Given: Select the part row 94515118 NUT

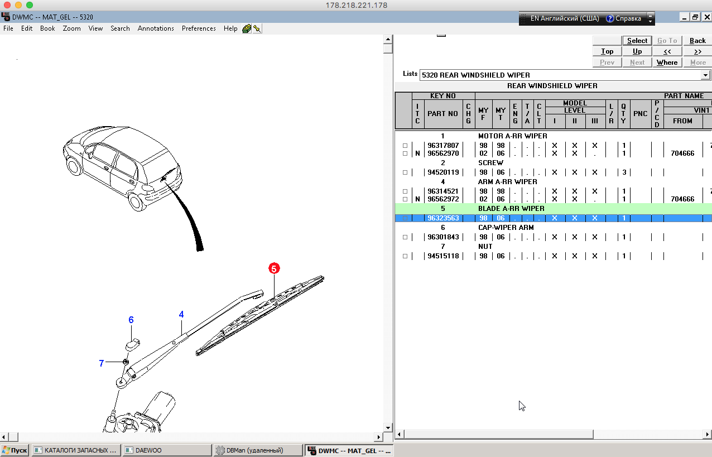Looking at the screenshot, I should pyautogui.click(x=442, y=256).
